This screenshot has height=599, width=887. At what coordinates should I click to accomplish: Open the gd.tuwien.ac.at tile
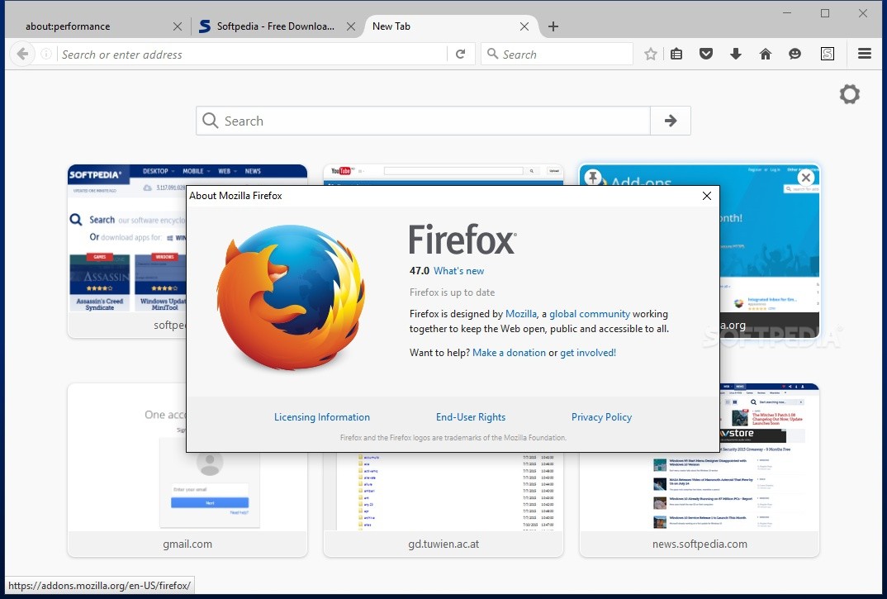point(443,505)
